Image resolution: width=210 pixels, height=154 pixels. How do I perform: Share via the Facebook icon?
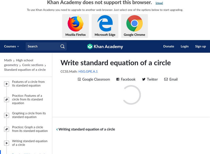(118, 79)
